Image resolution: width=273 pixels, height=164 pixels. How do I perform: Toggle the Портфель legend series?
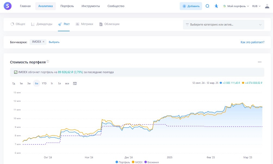(123, 162)
